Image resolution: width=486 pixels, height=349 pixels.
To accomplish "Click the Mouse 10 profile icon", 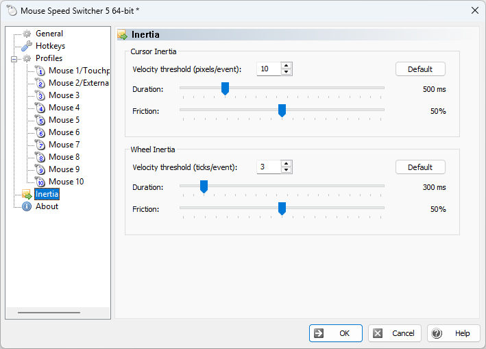I will coord(40,182).
